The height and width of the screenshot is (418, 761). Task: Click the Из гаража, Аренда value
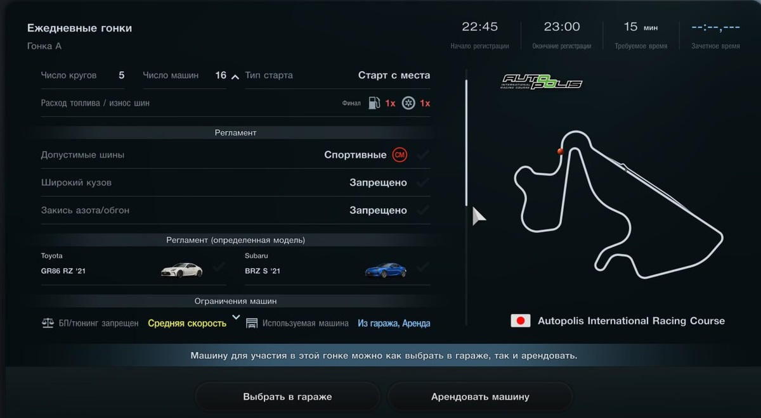click(394, 323)
